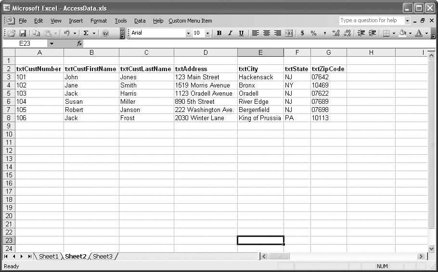The image size is (438, 272).
Task: Click the Undo arrow icon
Action: pos(66,33)
